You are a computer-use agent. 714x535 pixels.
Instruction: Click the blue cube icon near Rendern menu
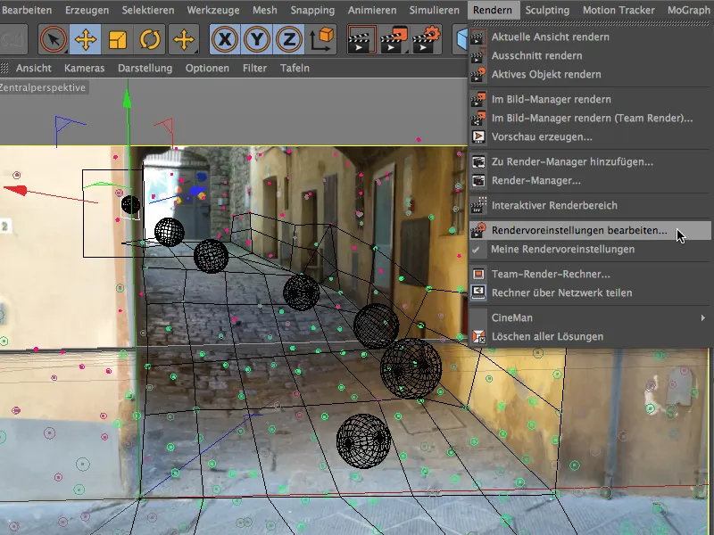click(x=461, y=40)
